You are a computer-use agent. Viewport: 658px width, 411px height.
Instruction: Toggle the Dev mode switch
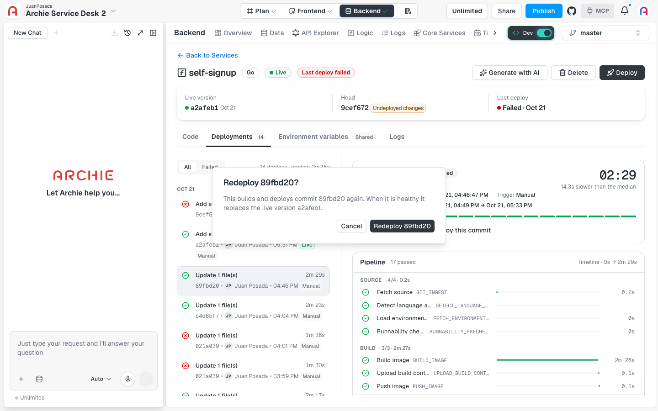(544, 33)
